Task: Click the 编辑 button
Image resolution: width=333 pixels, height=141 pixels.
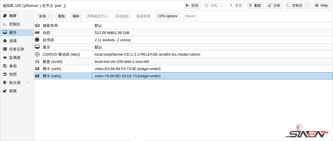Action: point(76,16)
